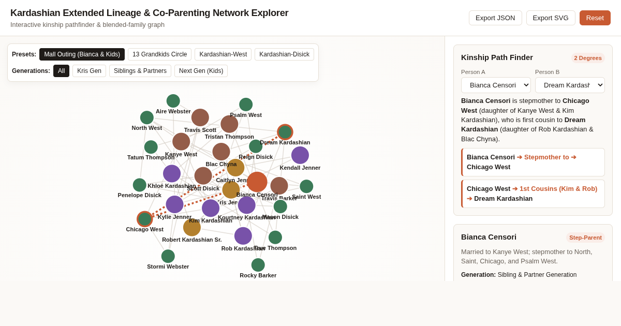
Task: Show All generations filter
Action: pyautogui.click(x=61, y=71)
